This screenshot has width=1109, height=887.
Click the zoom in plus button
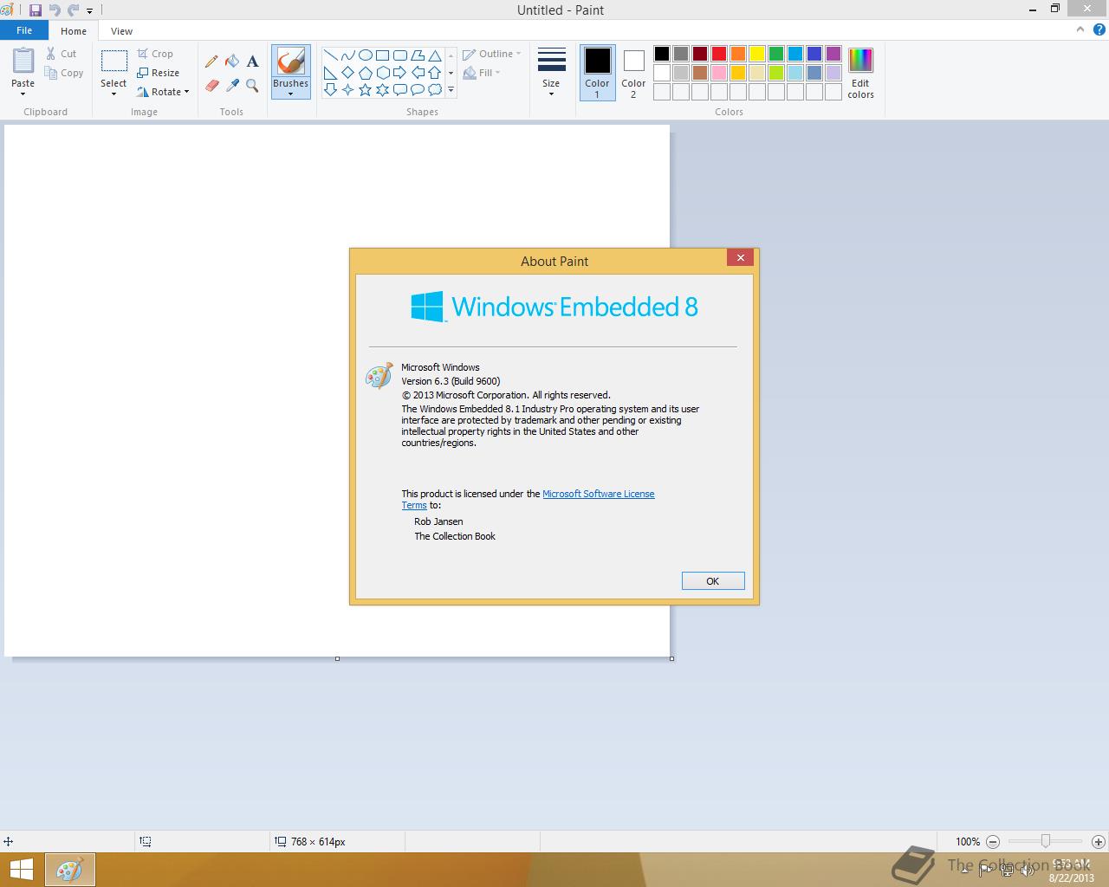1098,841
